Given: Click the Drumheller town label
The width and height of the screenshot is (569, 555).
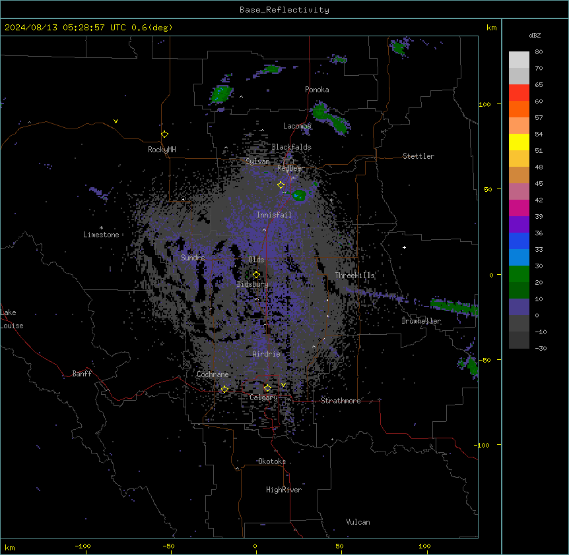Looking at the screenshot, I should pos(421,321).
